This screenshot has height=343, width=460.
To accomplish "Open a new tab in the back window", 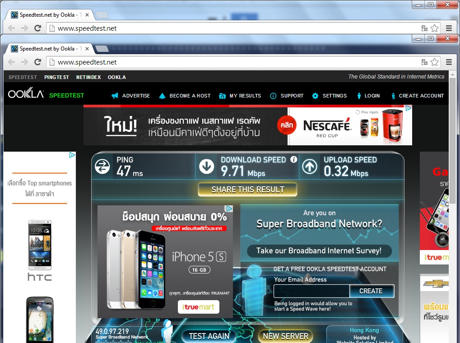I will [102, 15].
